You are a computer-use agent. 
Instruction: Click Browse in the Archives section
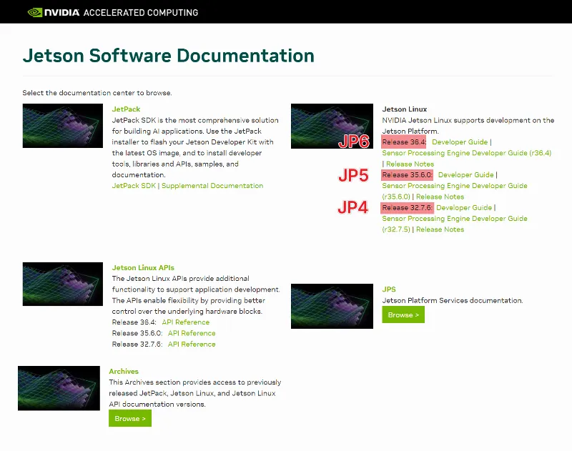(x=129, y=418)
